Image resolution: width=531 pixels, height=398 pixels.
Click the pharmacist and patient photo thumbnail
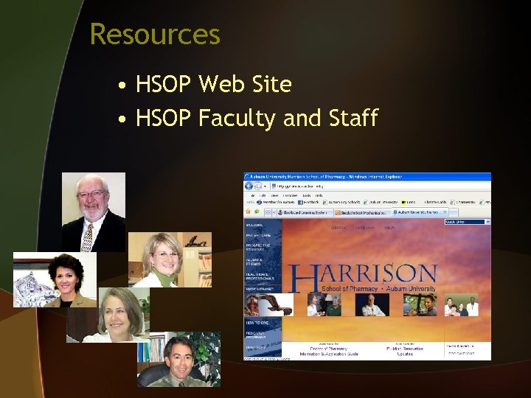pyautogui.click(x=324, y=305)
